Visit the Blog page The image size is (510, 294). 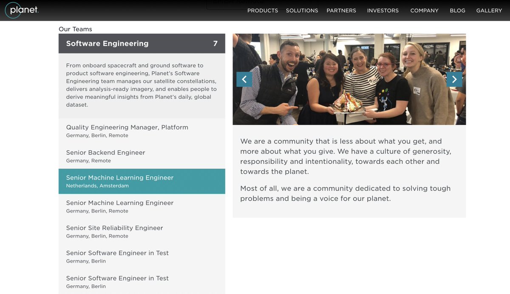(x=457, y=11)
